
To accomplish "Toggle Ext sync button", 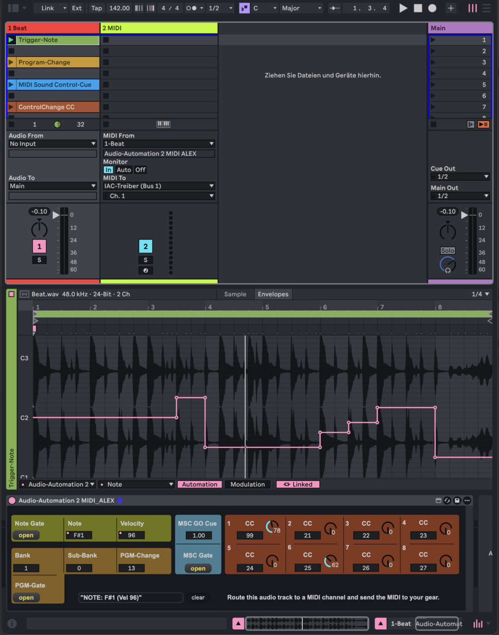I will pyautogui.click(x=77, y=8).
